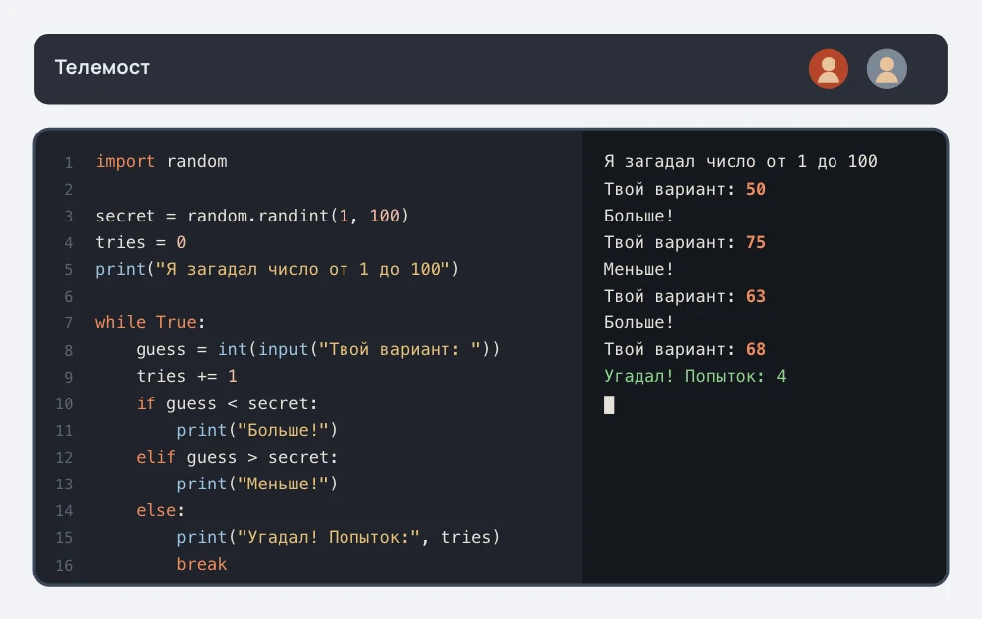Click terminal line "Твой вариант: 68"
The width and height of the screenshot is (982, 619).
pos(684,349)
